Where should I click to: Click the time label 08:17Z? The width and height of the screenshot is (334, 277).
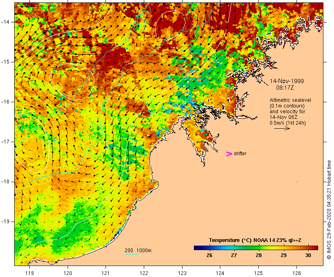click(x=285, y=88)
